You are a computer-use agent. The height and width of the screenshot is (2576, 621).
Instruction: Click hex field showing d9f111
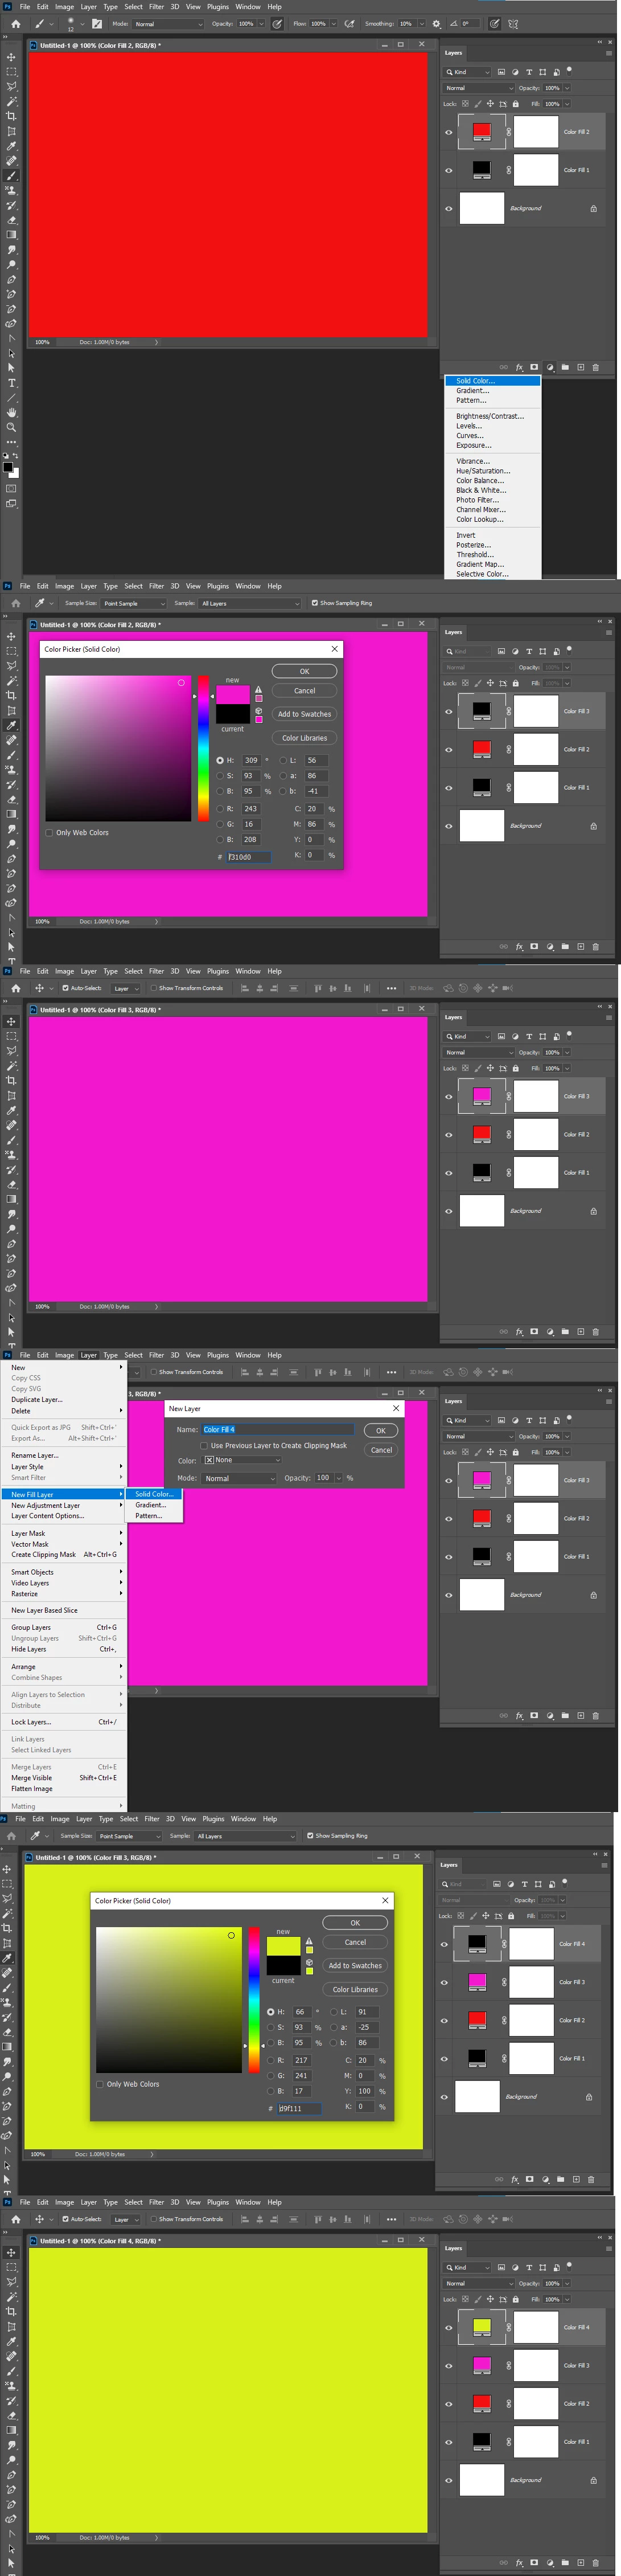tap(300, 2108)
